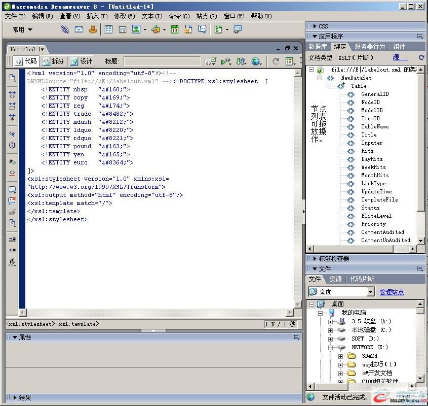The width and height of the screenshot is (428, 406).
Task: Click the Insert Date calendar icon
Action: click(x=174, y=29)
